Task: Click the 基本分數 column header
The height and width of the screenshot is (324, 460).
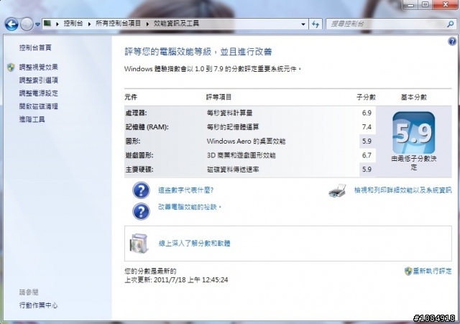Action: point(414,97)
